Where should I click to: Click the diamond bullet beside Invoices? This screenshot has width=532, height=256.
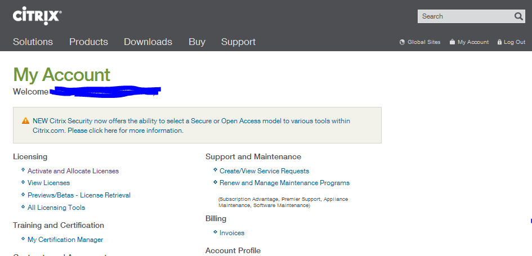[x=215, y=232]
